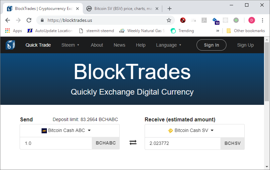The height and width of the screenshot is (170, 270).
Task: Expand the Steem dropdown menu
Action: 70,45
